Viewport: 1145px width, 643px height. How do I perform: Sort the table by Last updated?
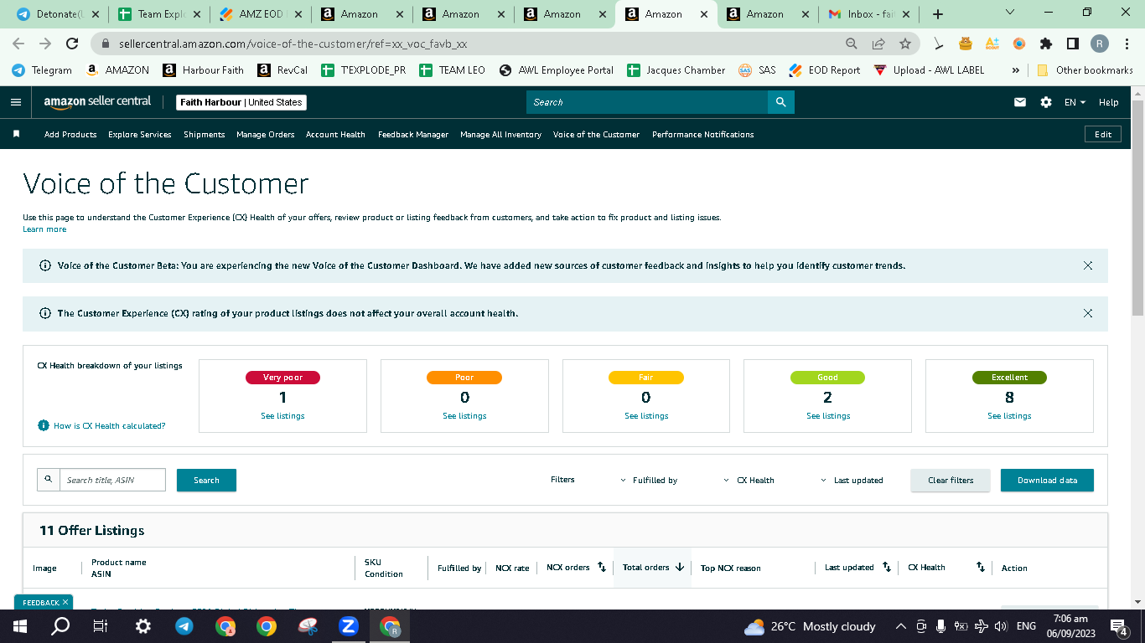click(887, 568)
